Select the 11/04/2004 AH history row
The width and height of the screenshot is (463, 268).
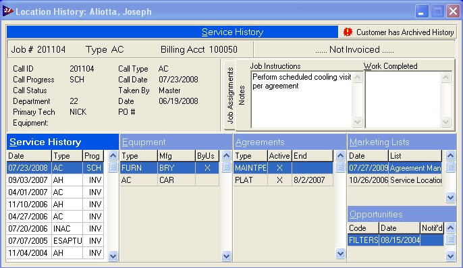(55, 253)
